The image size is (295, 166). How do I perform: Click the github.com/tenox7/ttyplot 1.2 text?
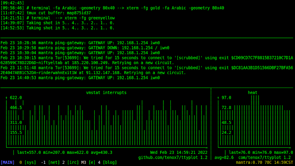[x=173, y=157]
